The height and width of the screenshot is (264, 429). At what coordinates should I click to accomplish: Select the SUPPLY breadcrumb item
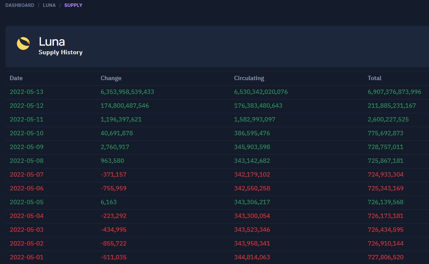73,5
